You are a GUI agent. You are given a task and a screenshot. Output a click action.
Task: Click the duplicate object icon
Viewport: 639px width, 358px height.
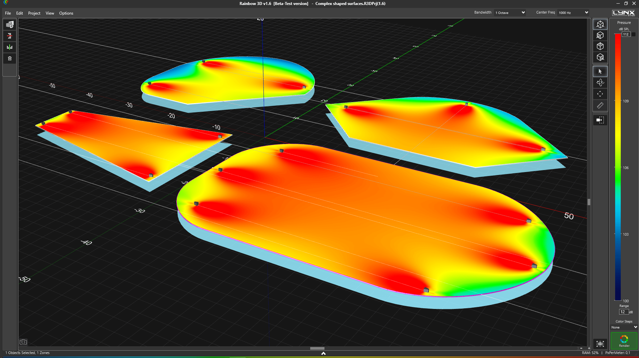tap(10, 25)
